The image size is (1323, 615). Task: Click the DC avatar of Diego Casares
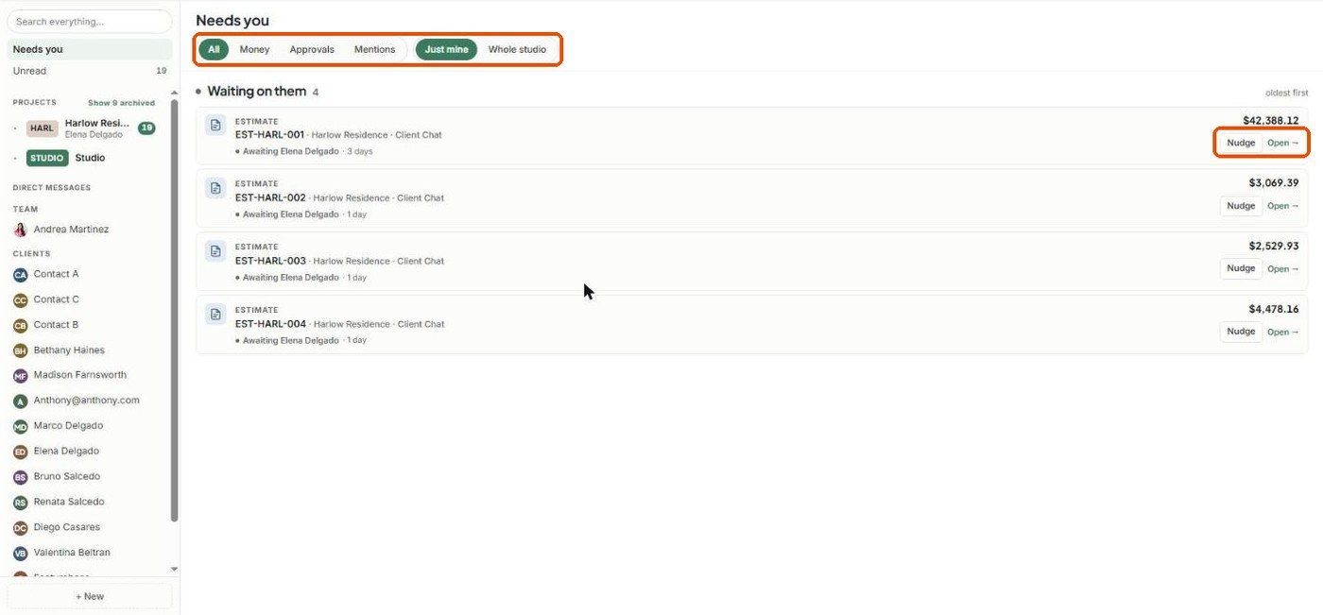tap(20, 528)
